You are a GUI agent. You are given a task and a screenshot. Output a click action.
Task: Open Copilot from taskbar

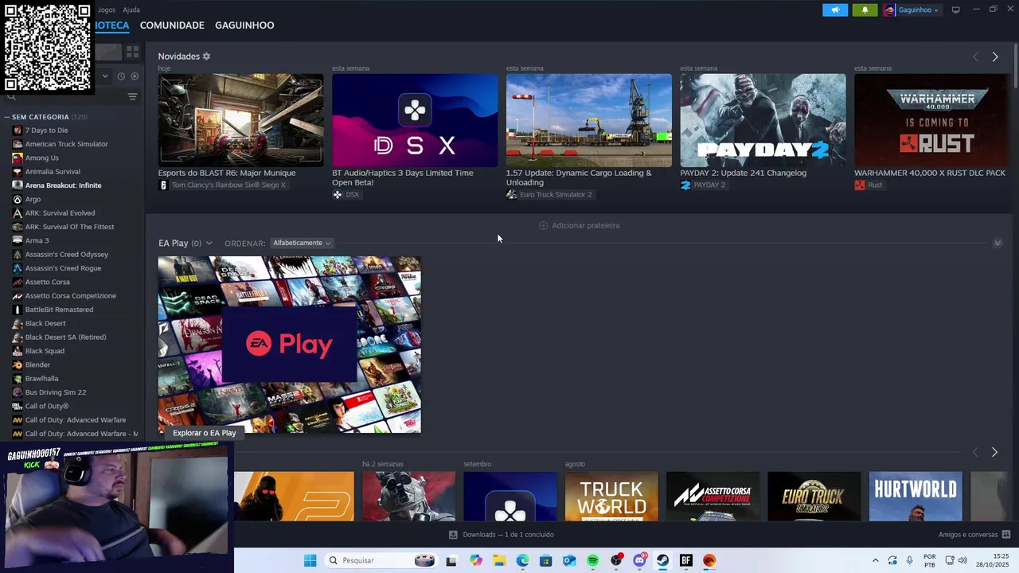[476, 560]
